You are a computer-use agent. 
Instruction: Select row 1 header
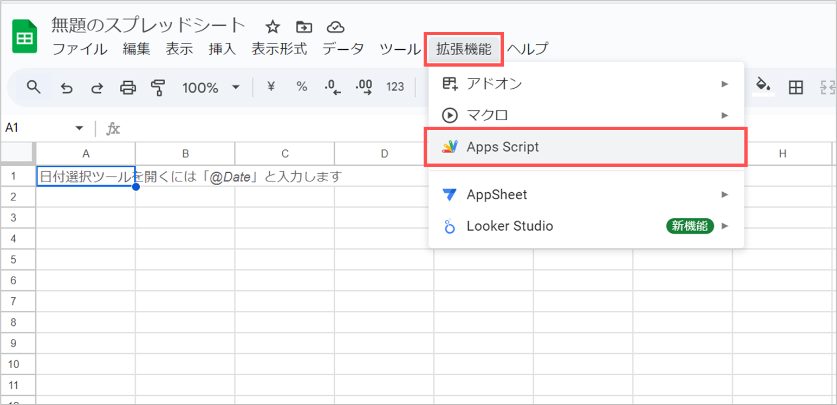click(18, 176)
